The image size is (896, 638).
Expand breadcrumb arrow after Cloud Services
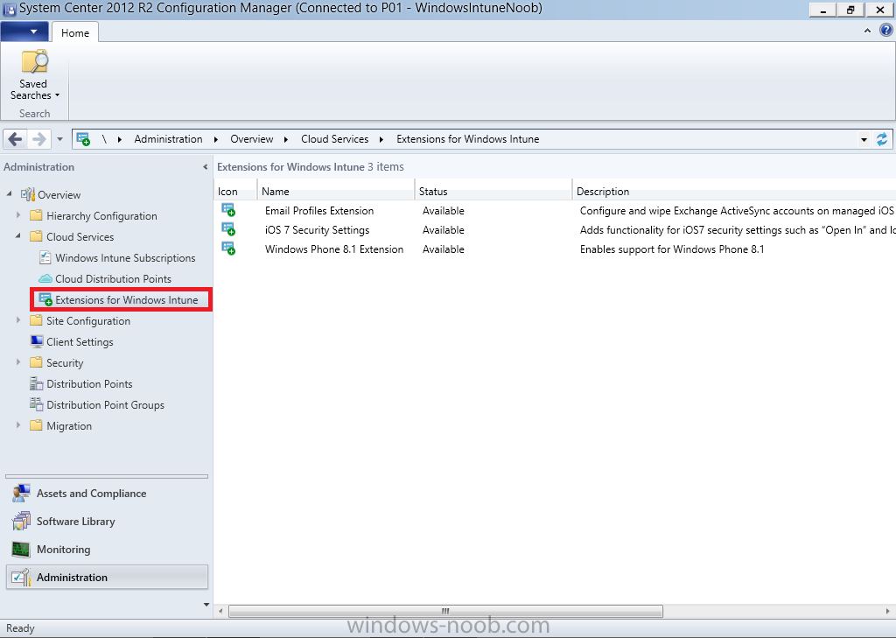tap(381, 139)
